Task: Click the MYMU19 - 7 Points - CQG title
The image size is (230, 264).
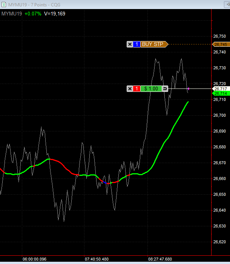Action: click(34, 5)
